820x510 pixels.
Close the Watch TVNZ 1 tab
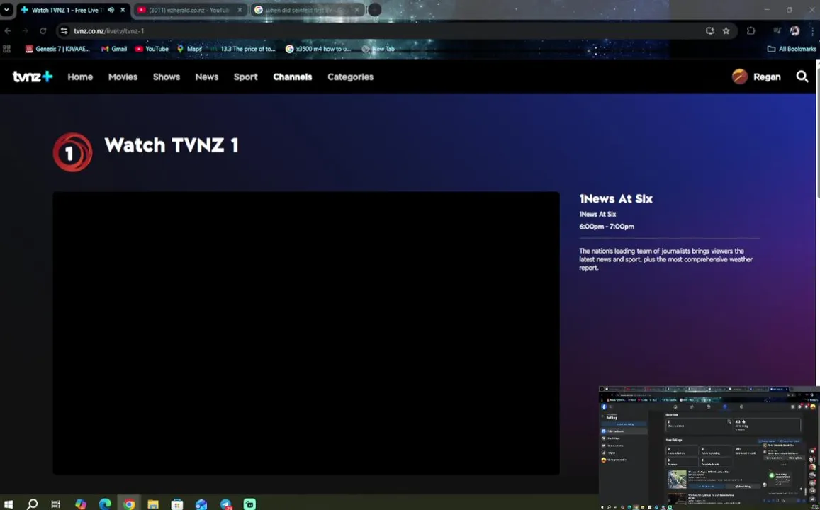(123, 10)
